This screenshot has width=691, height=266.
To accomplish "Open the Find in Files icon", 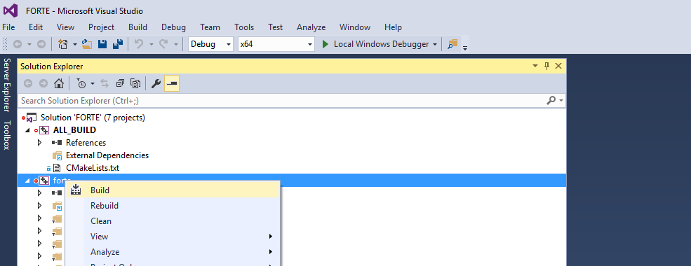I will click(452, 44).
